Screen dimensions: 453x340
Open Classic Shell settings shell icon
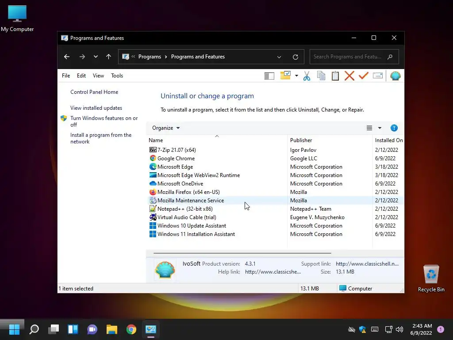click(x=395, y=76)
